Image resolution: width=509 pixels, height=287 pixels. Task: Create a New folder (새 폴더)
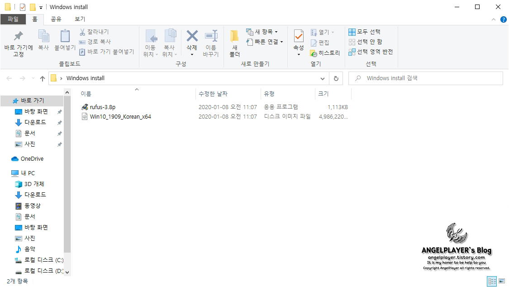point(234,43)
